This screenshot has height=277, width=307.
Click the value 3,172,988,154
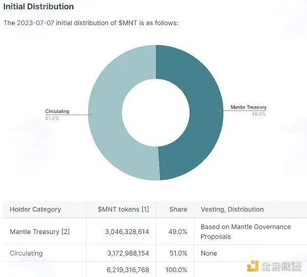coord(128,253)
